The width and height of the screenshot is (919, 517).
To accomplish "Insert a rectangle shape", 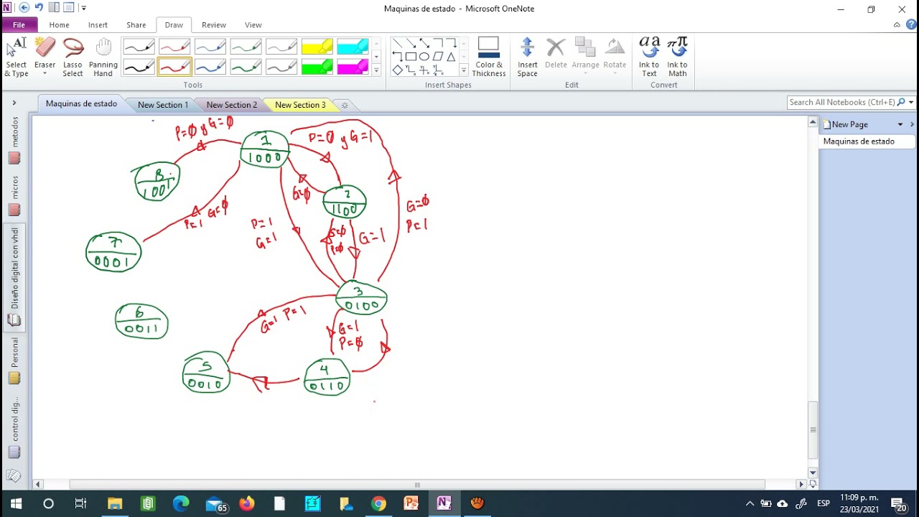I will coord(411,57).
